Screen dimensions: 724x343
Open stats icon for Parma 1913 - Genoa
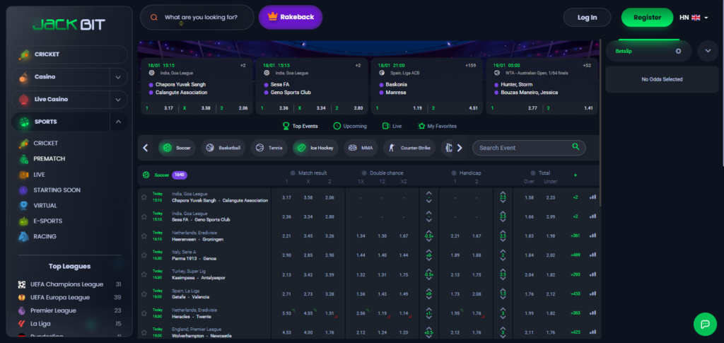pos(592,255)
